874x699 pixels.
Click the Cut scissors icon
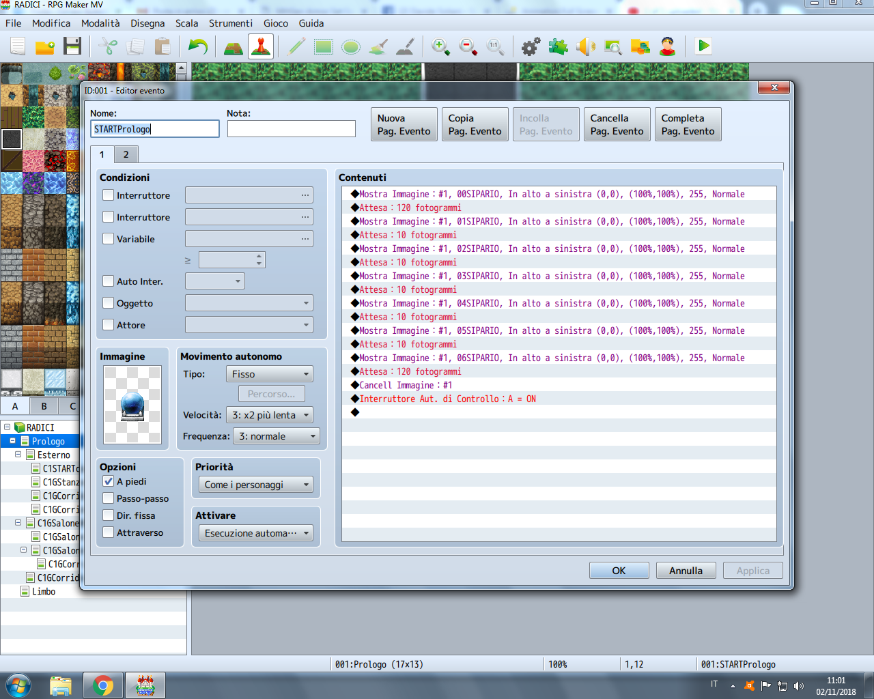point(108,46)
